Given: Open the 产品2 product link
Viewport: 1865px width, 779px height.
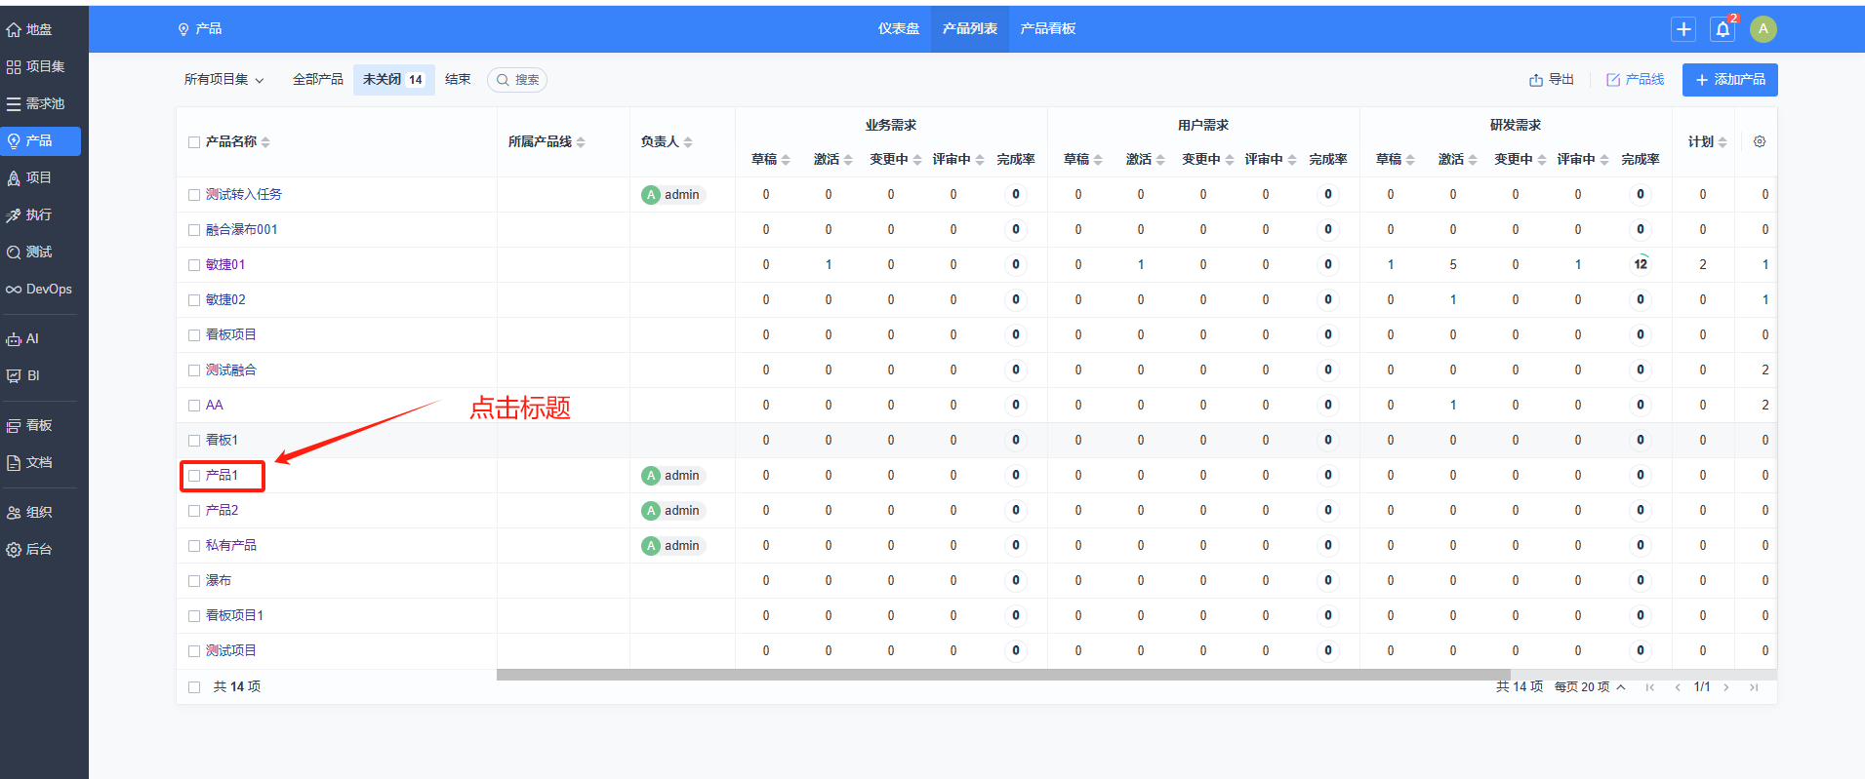Looking at the screenshot, I should (222, 511).
